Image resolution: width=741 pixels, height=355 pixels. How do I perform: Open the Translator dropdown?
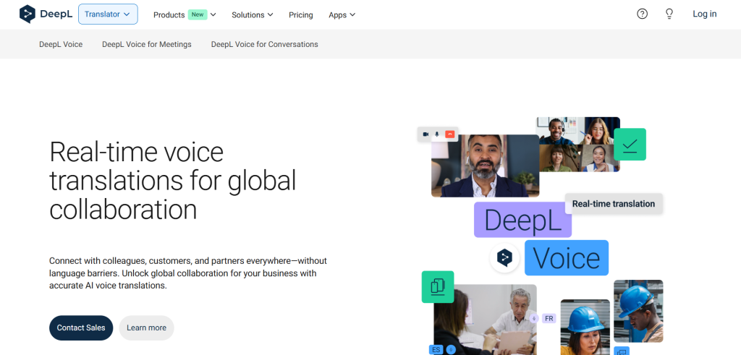(x=108, y=14)
